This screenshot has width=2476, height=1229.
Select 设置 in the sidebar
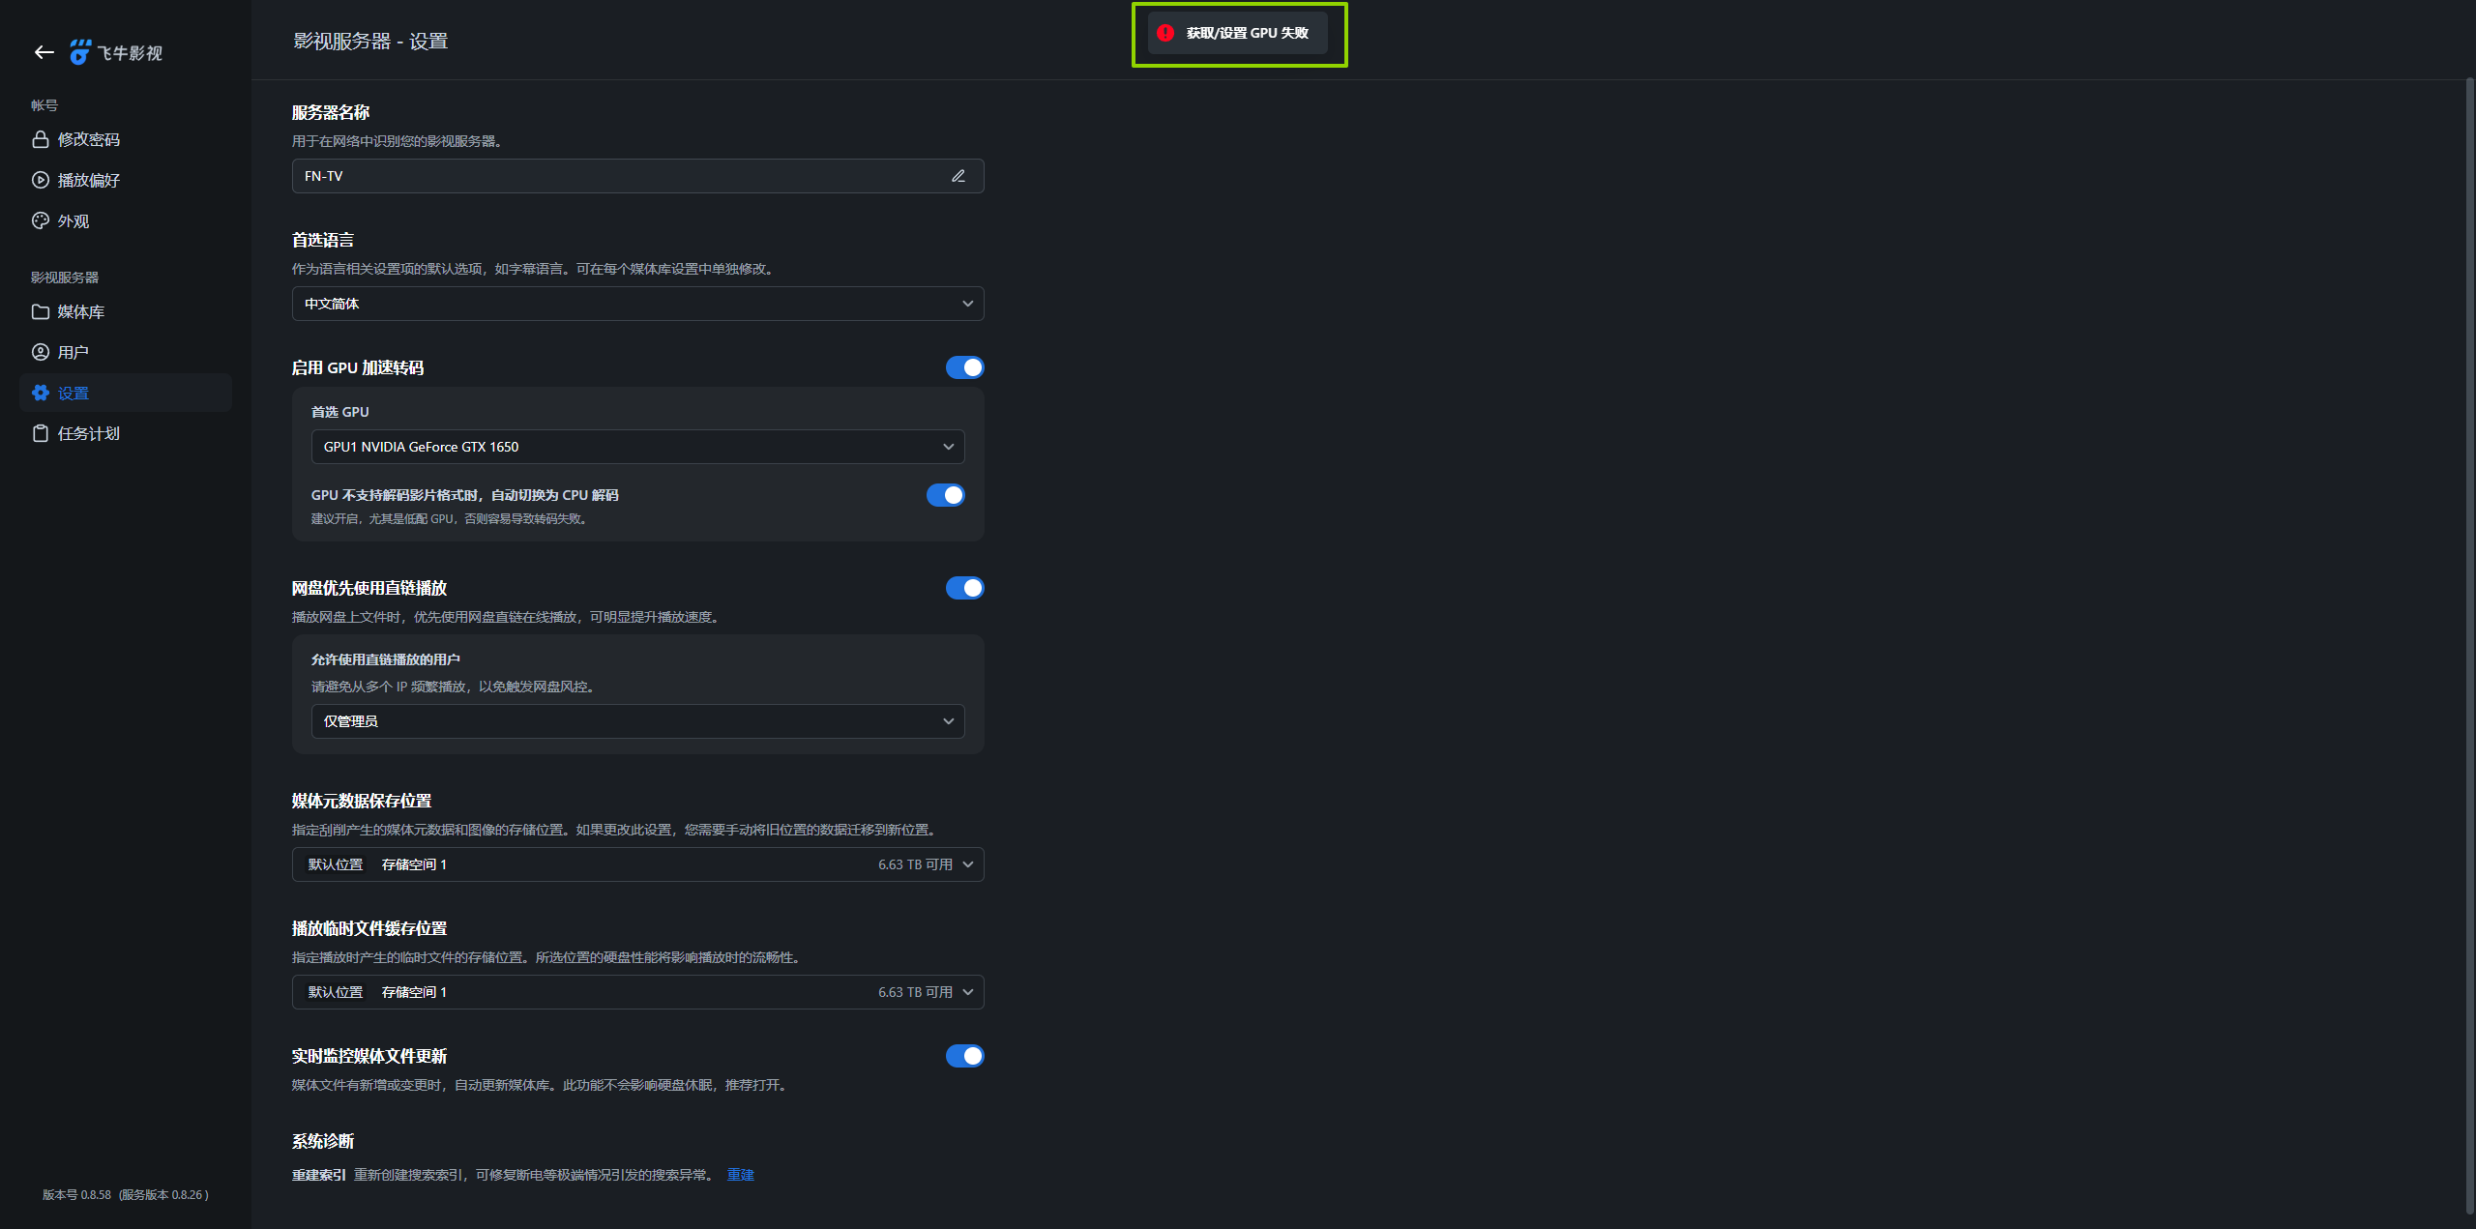(74, 393)
